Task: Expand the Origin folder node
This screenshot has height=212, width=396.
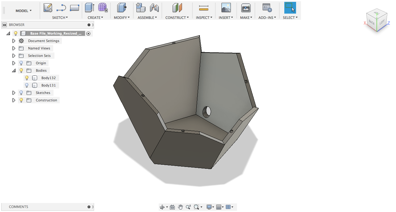Action: click(14, 63)
